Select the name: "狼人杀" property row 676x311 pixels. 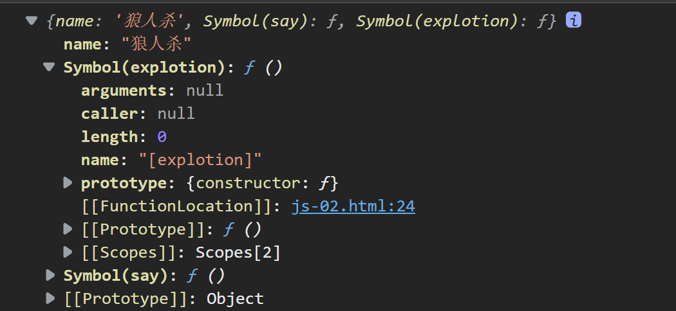point(127,44)
